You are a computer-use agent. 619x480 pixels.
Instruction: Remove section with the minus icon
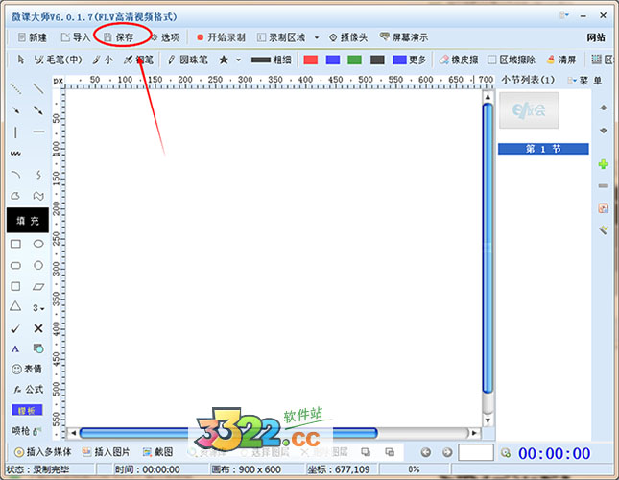[x=604, y=185]
